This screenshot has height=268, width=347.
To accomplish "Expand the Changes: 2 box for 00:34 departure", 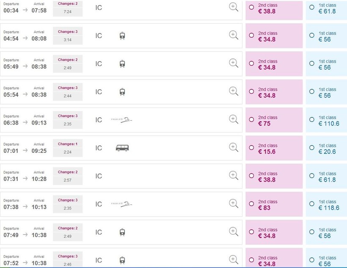I will [68, 8].
